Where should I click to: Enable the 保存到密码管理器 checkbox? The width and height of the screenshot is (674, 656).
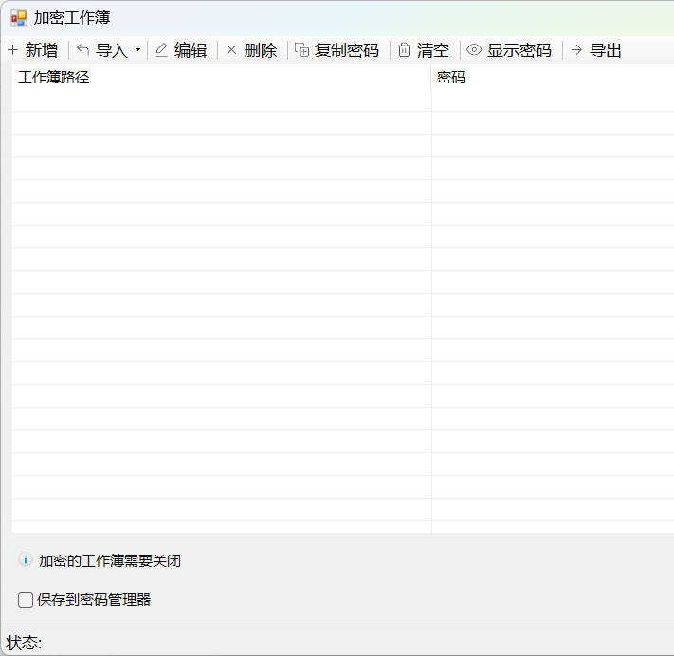click(x=26, y=599)
